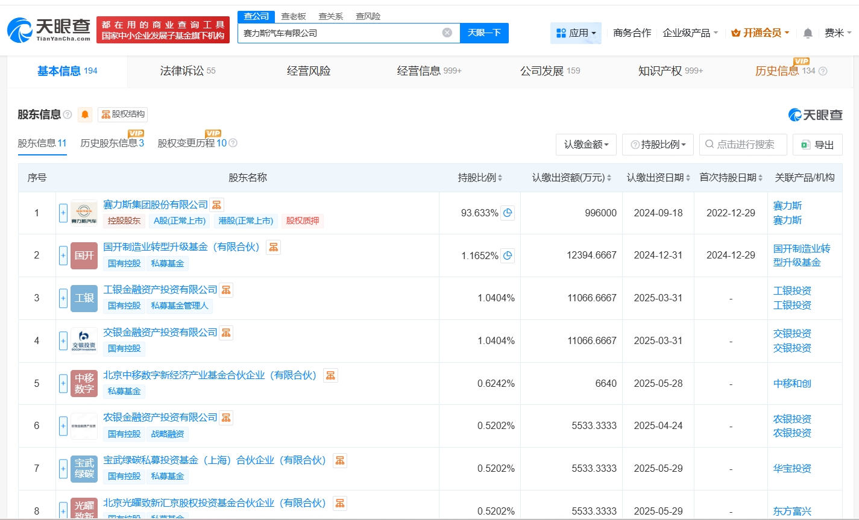This screenshot has height=520, width=859.
Task: Click the 天眼一下 search button
Action: click(x=484, y=33)
